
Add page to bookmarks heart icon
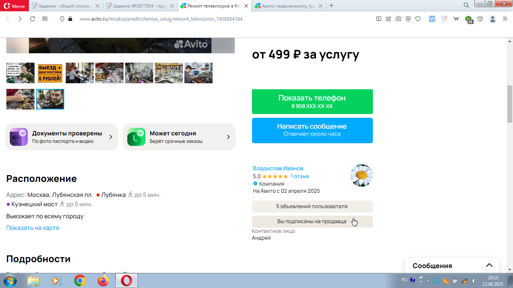pyautogui.click(x=418, y=19)
